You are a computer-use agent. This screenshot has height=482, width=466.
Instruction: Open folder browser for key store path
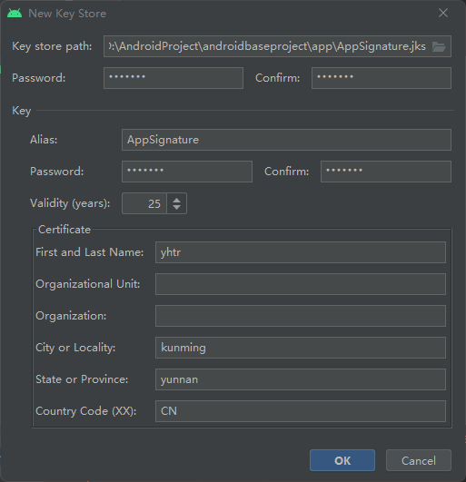(x=439, y=46)
